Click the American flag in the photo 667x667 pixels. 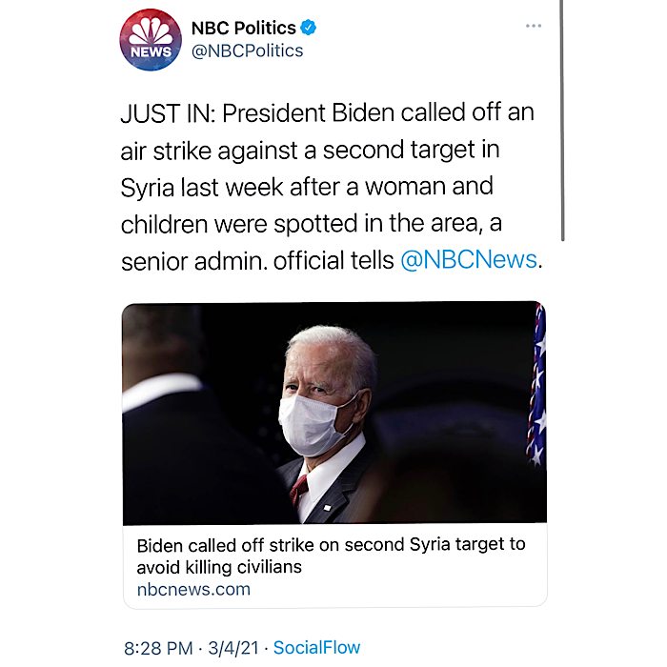click(x=536, y=381)
